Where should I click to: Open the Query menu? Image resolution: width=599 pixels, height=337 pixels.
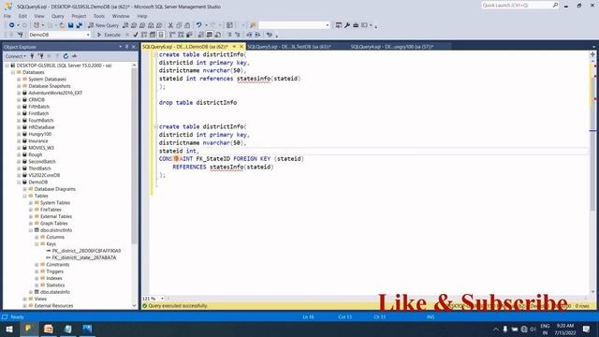point(58,16)
